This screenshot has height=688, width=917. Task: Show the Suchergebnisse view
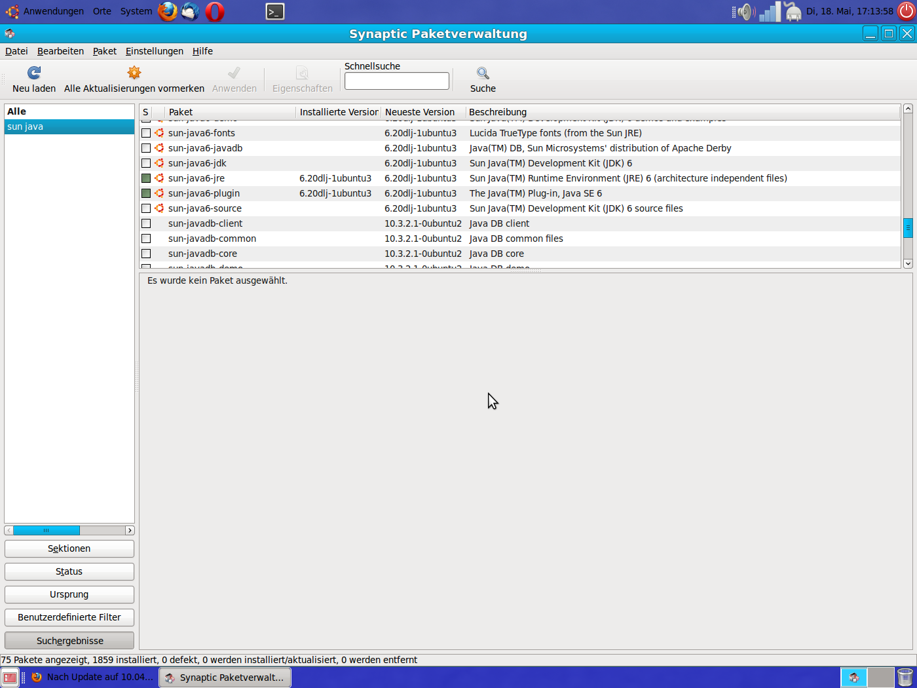click(69, 641)
